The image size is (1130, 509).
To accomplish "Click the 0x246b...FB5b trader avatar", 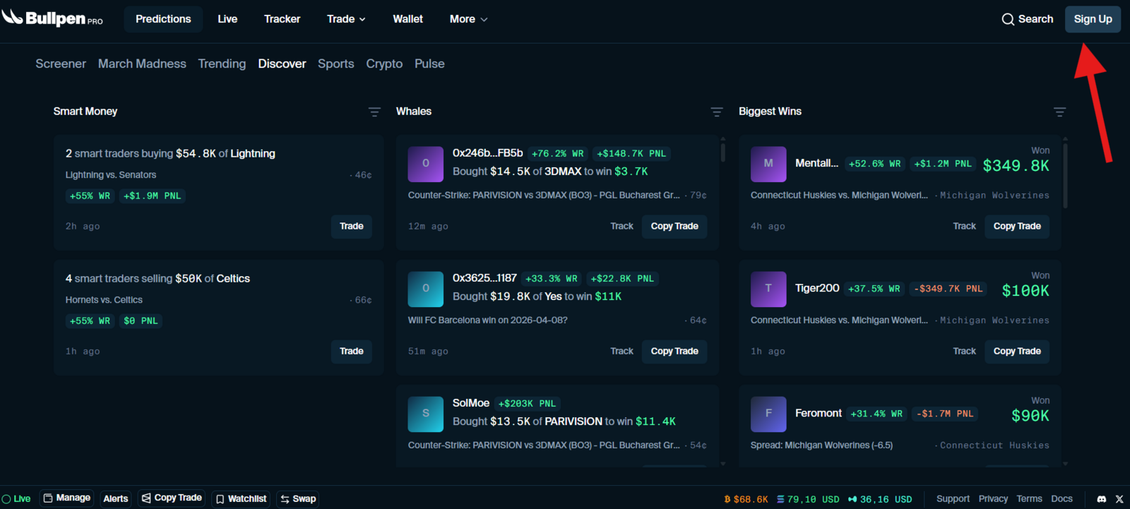I will pyautogui.click(x=425, y=164).
